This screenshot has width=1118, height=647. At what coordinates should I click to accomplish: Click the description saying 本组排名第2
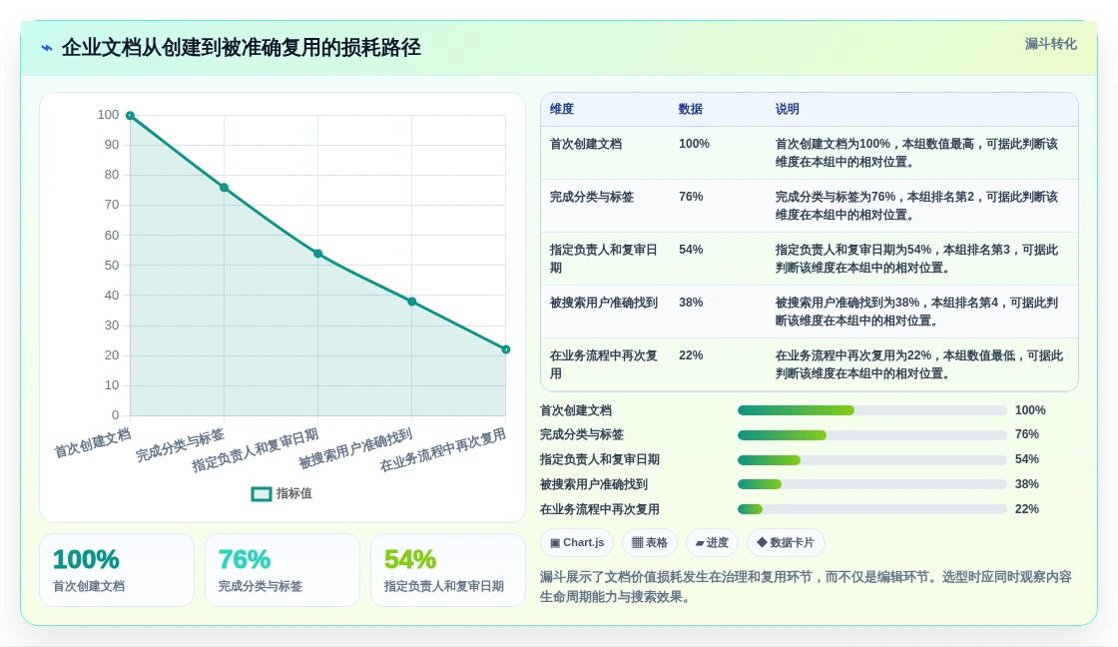point(917,206)
